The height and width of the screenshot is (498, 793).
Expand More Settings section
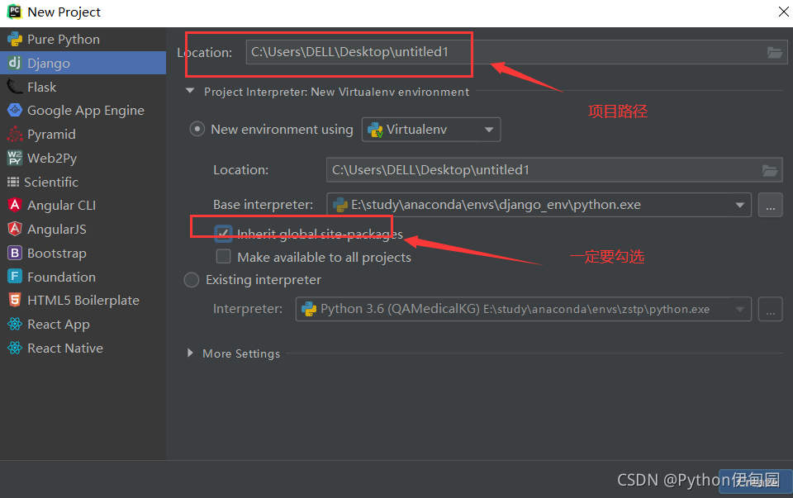tap(190, 353)
